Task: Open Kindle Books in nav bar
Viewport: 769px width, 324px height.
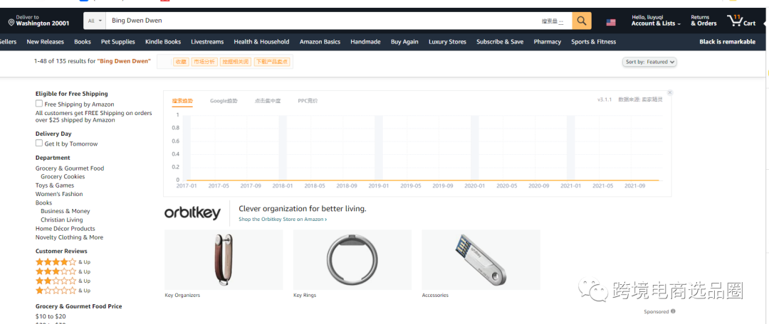Action: point(163,42)
